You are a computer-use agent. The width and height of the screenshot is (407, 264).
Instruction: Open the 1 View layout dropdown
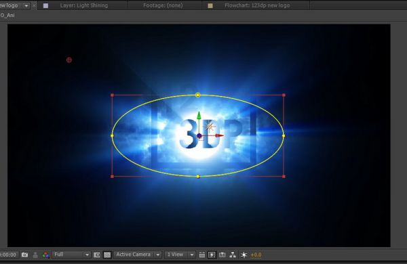pyautogui.click(x=180, y=255)
